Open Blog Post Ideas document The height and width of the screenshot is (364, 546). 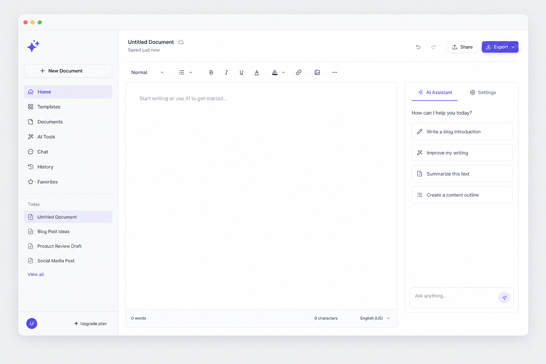(x=68, y=231)
